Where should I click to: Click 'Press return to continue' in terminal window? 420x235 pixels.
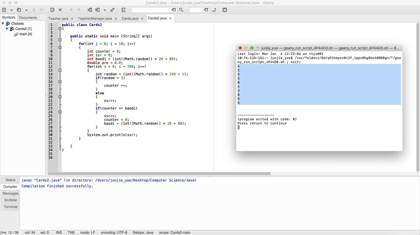262,123
